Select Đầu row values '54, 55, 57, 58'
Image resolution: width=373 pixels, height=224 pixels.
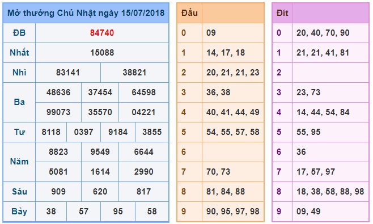pyautogui.click(x=232, y=132)
